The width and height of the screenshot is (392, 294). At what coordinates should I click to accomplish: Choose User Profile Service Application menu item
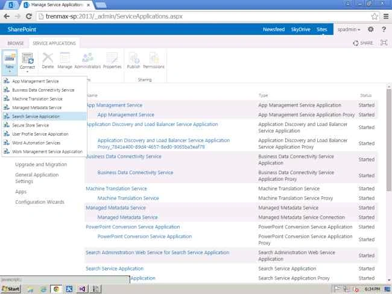(44, 134)
